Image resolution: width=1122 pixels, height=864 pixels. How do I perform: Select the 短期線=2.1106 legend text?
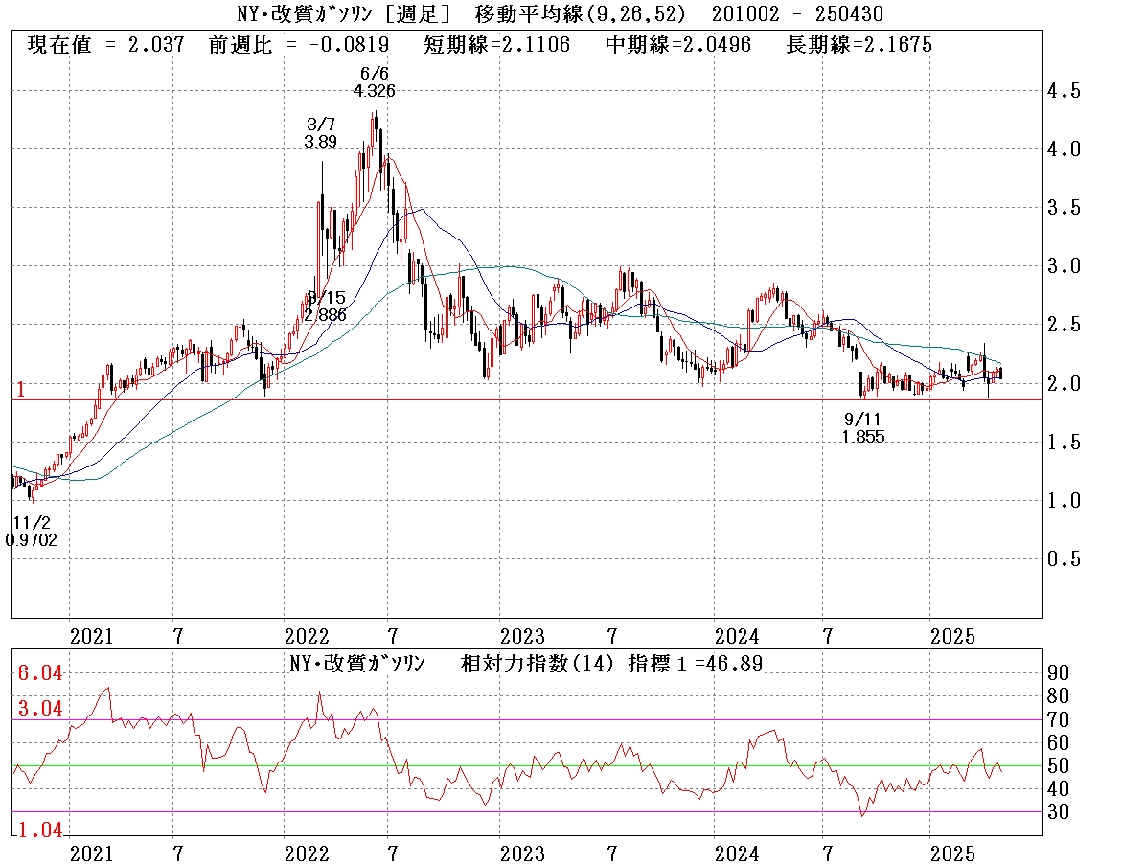pos(504,45)
